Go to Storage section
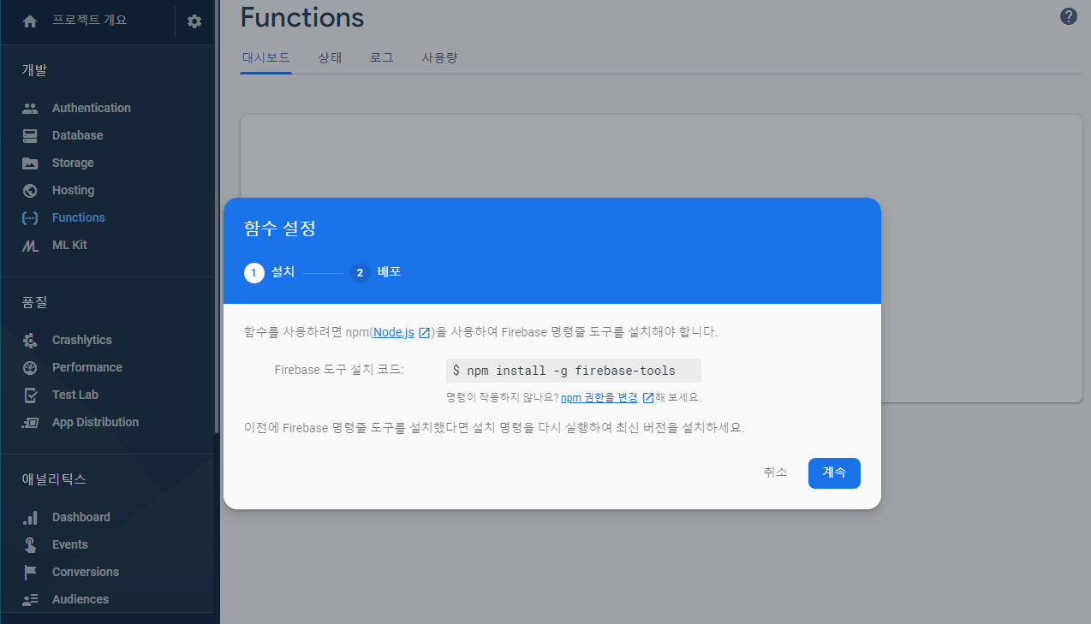Screen dimensions: 1091x624 point(73,163)
